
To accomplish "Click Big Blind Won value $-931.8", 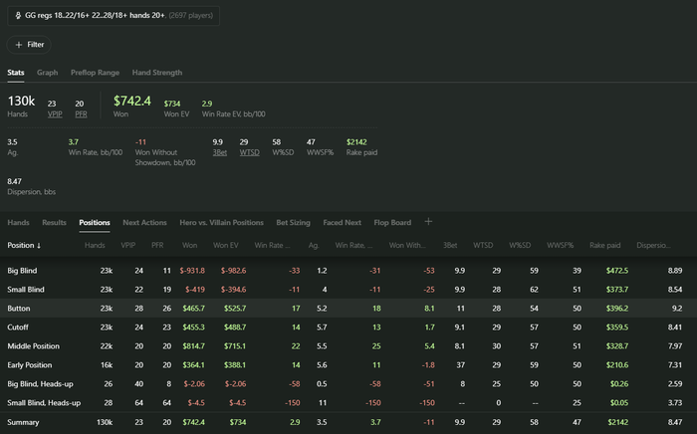I will click(x=192, y=271).
